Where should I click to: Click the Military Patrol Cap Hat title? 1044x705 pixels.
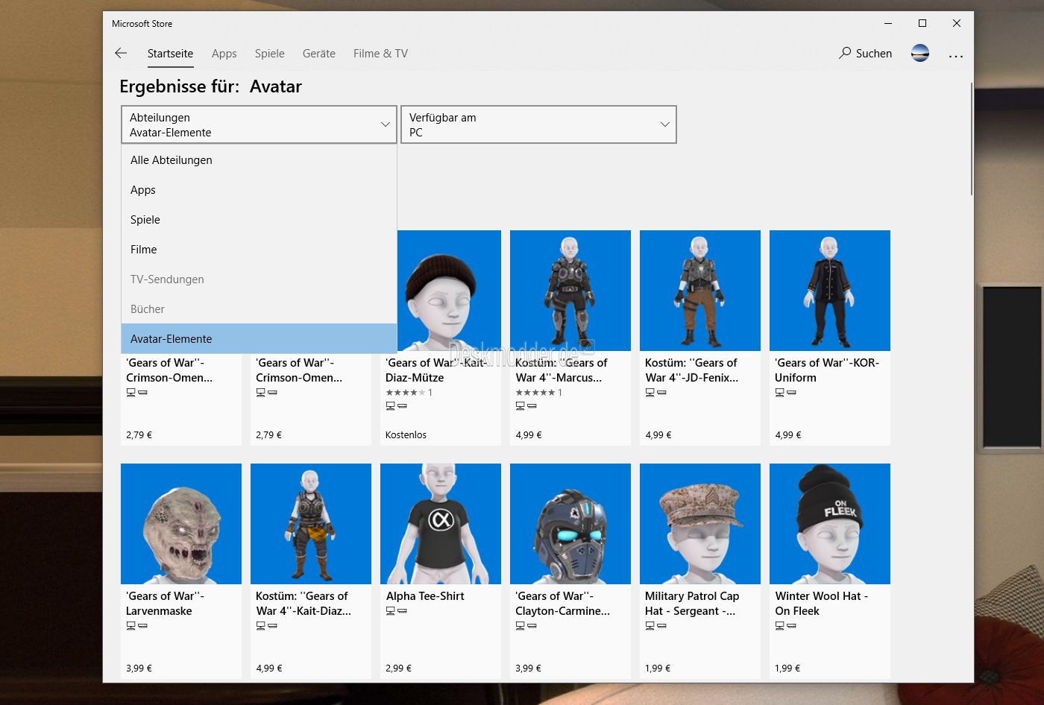[692, 604]
